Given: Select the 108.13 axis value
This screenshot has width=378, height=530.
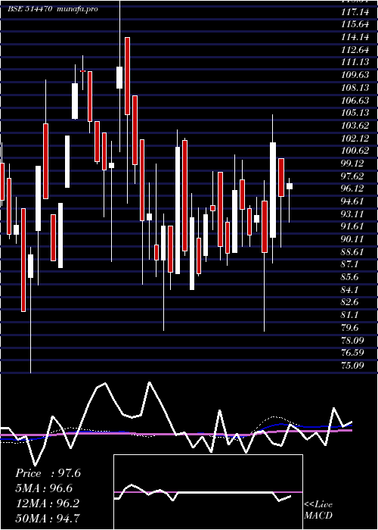Looking at the screenshot, I should 355,88.
